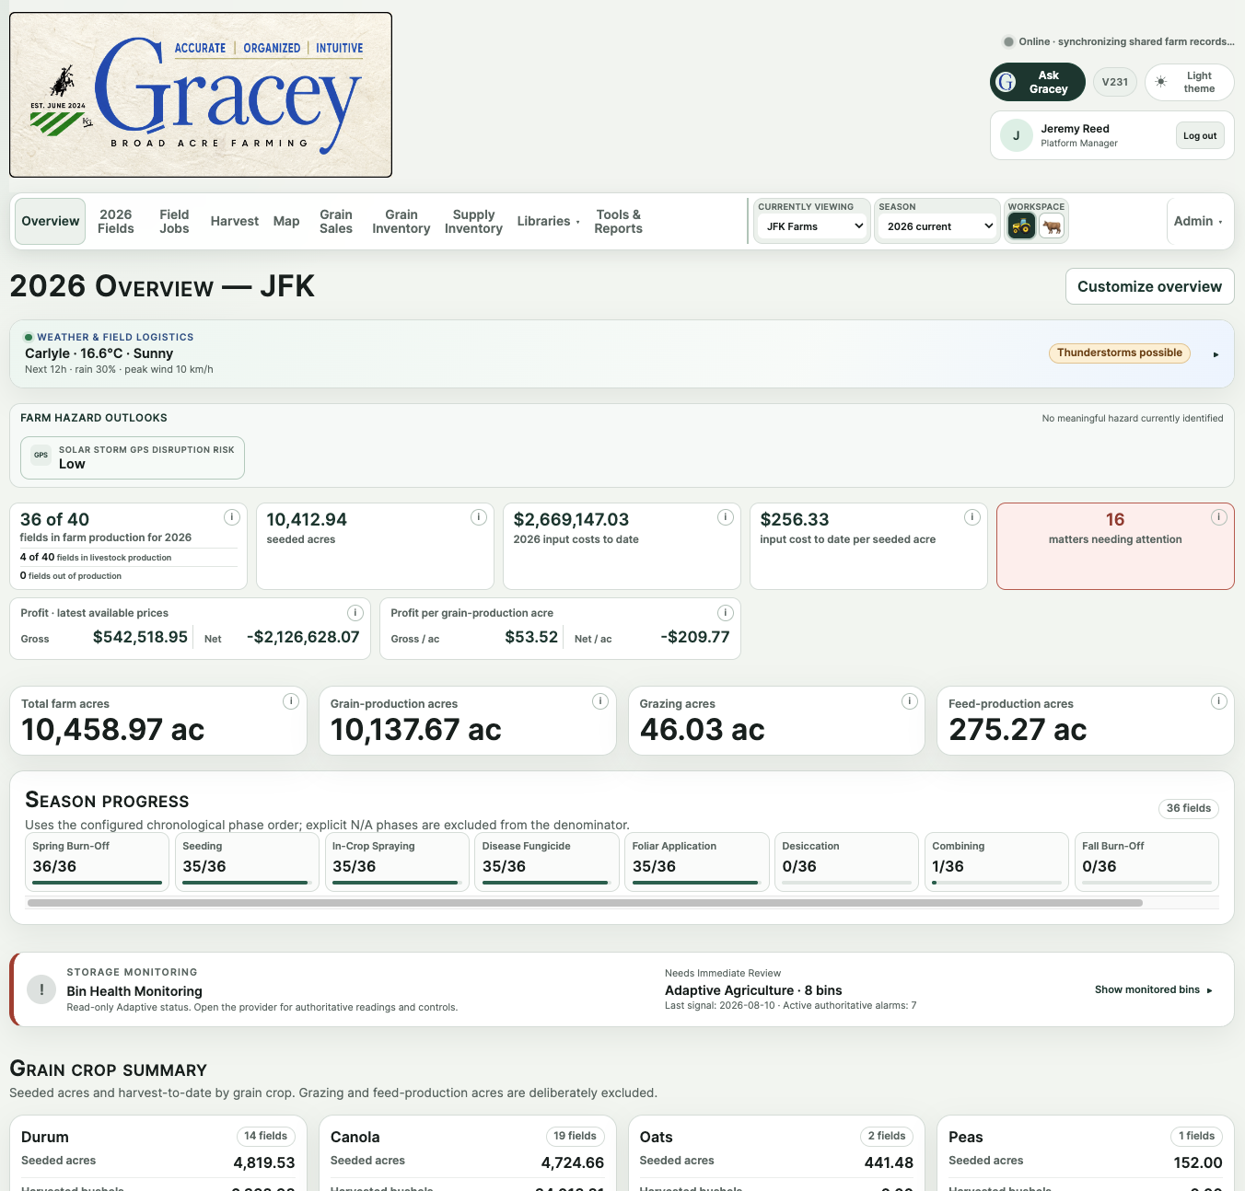Open the Map tab

click(x=286, y=222)
